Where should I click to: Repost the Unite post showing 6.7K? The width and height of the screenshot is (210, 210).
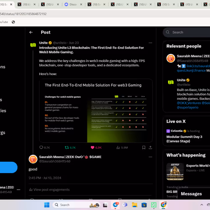[x=67, y=147]
